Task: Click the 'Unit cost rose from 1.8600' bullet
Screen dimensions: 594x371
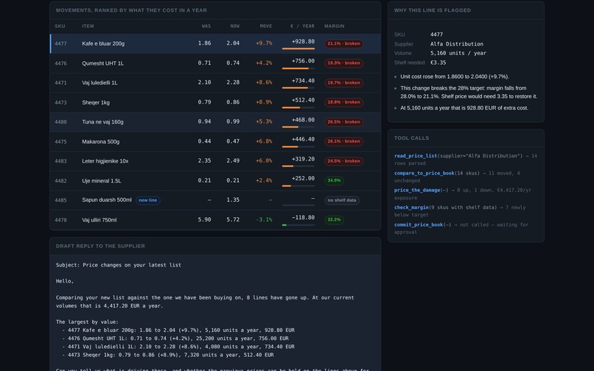Action: (455, 77)
